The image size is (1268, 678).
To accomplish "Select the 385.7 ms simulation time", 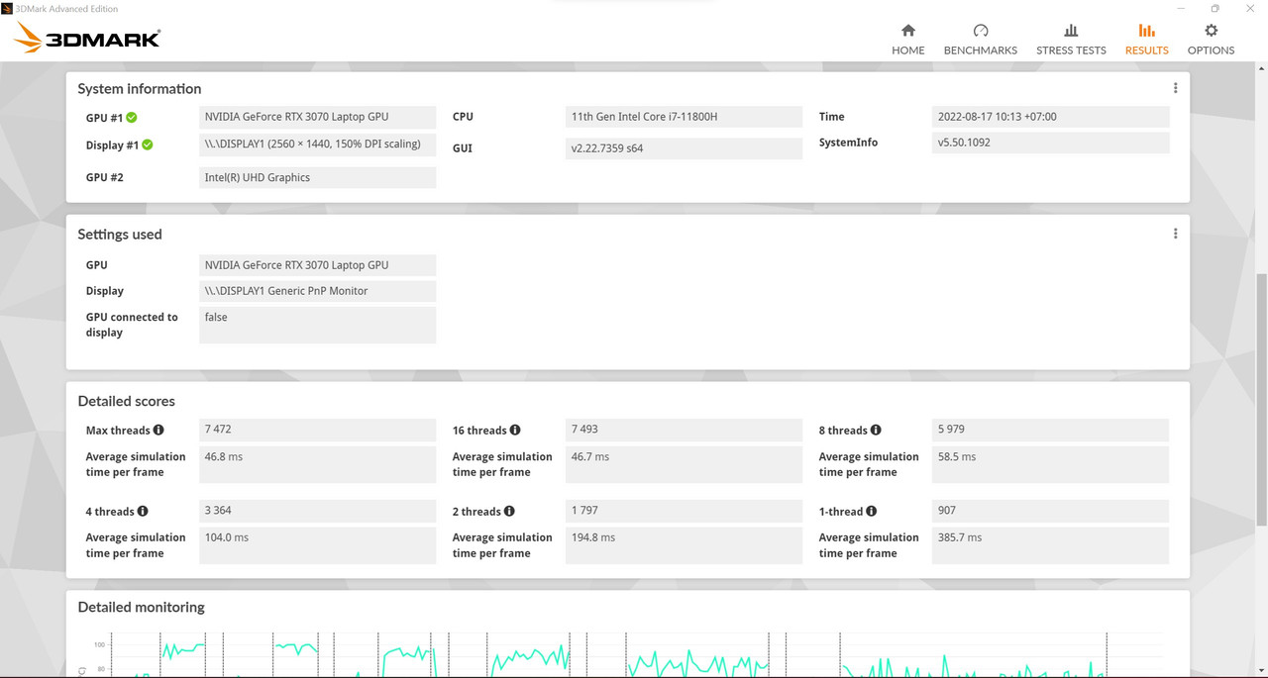I will pos(1050,545).
